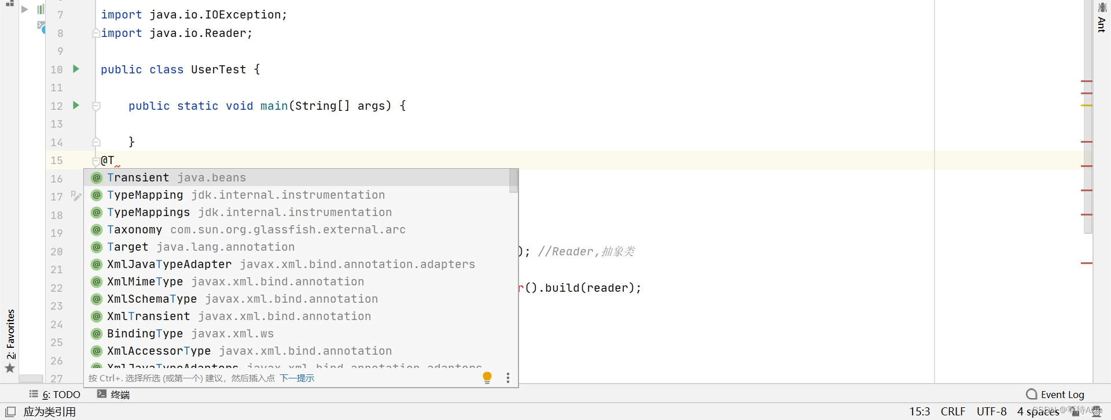Select XmlTransient completion entry

(x=297, y=316)
